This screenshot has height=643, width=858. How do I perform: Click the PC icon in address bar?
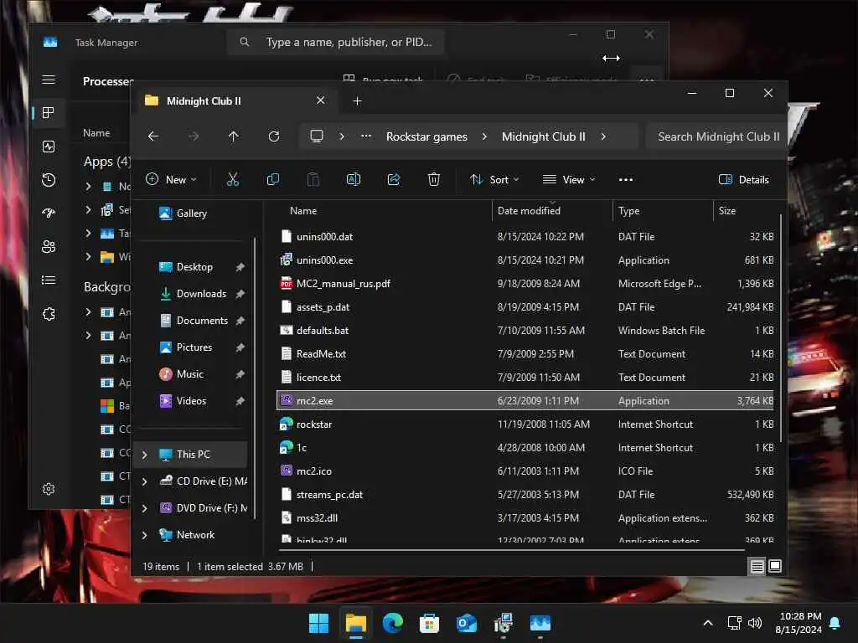click(x=316, y=136)
